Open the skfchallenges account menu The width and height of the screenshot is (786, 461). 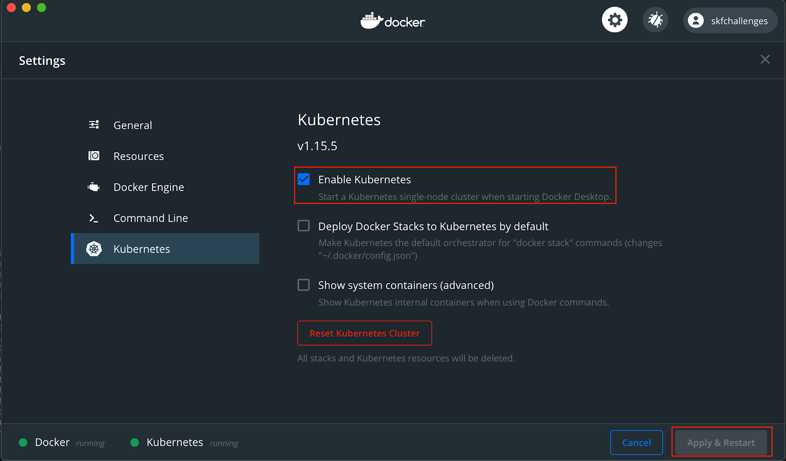click(x=730, y=21)
